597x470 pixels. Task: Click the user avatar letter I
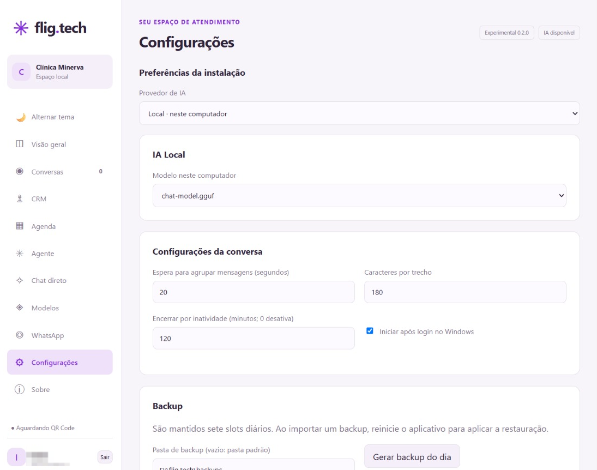click(16, 457)
